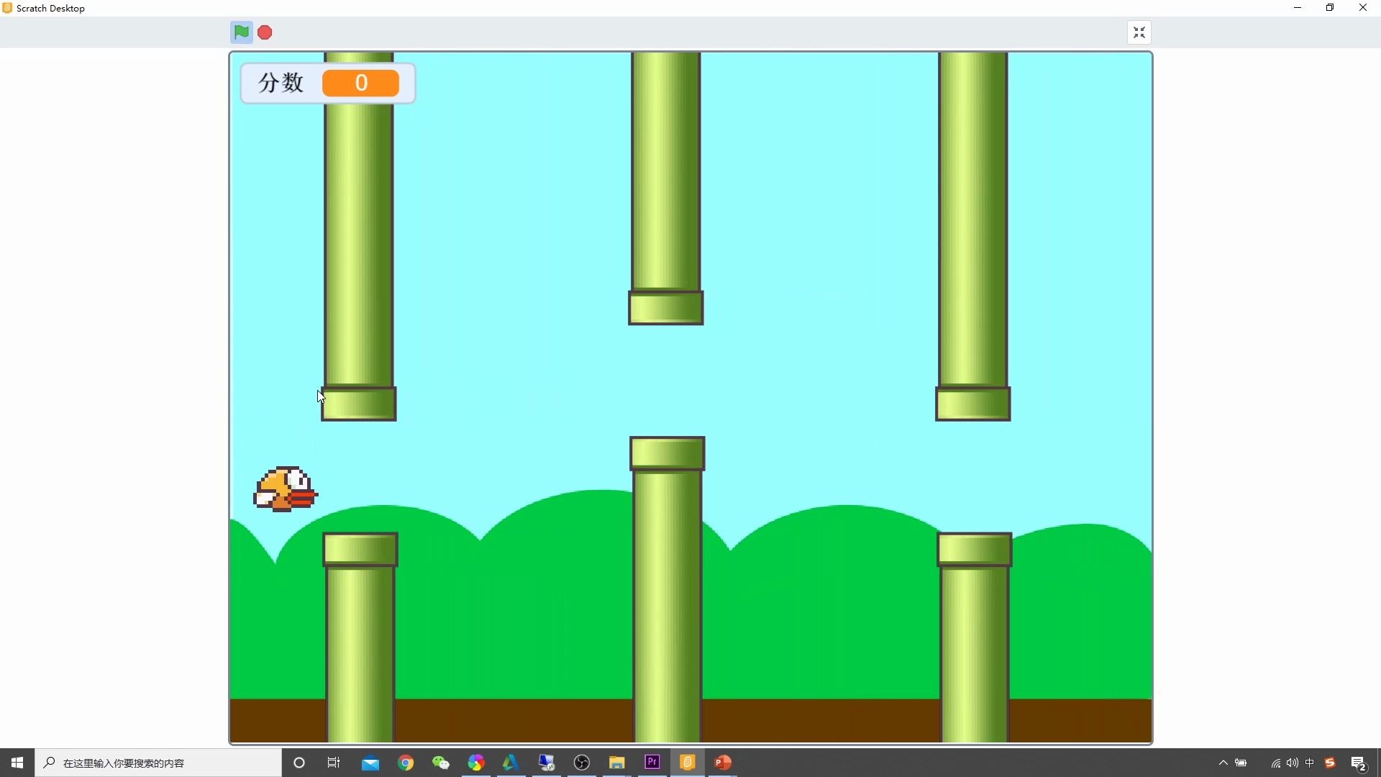
Task: Open the computer monitor app icon in taskbar
Action: click(x=547, y=763)
